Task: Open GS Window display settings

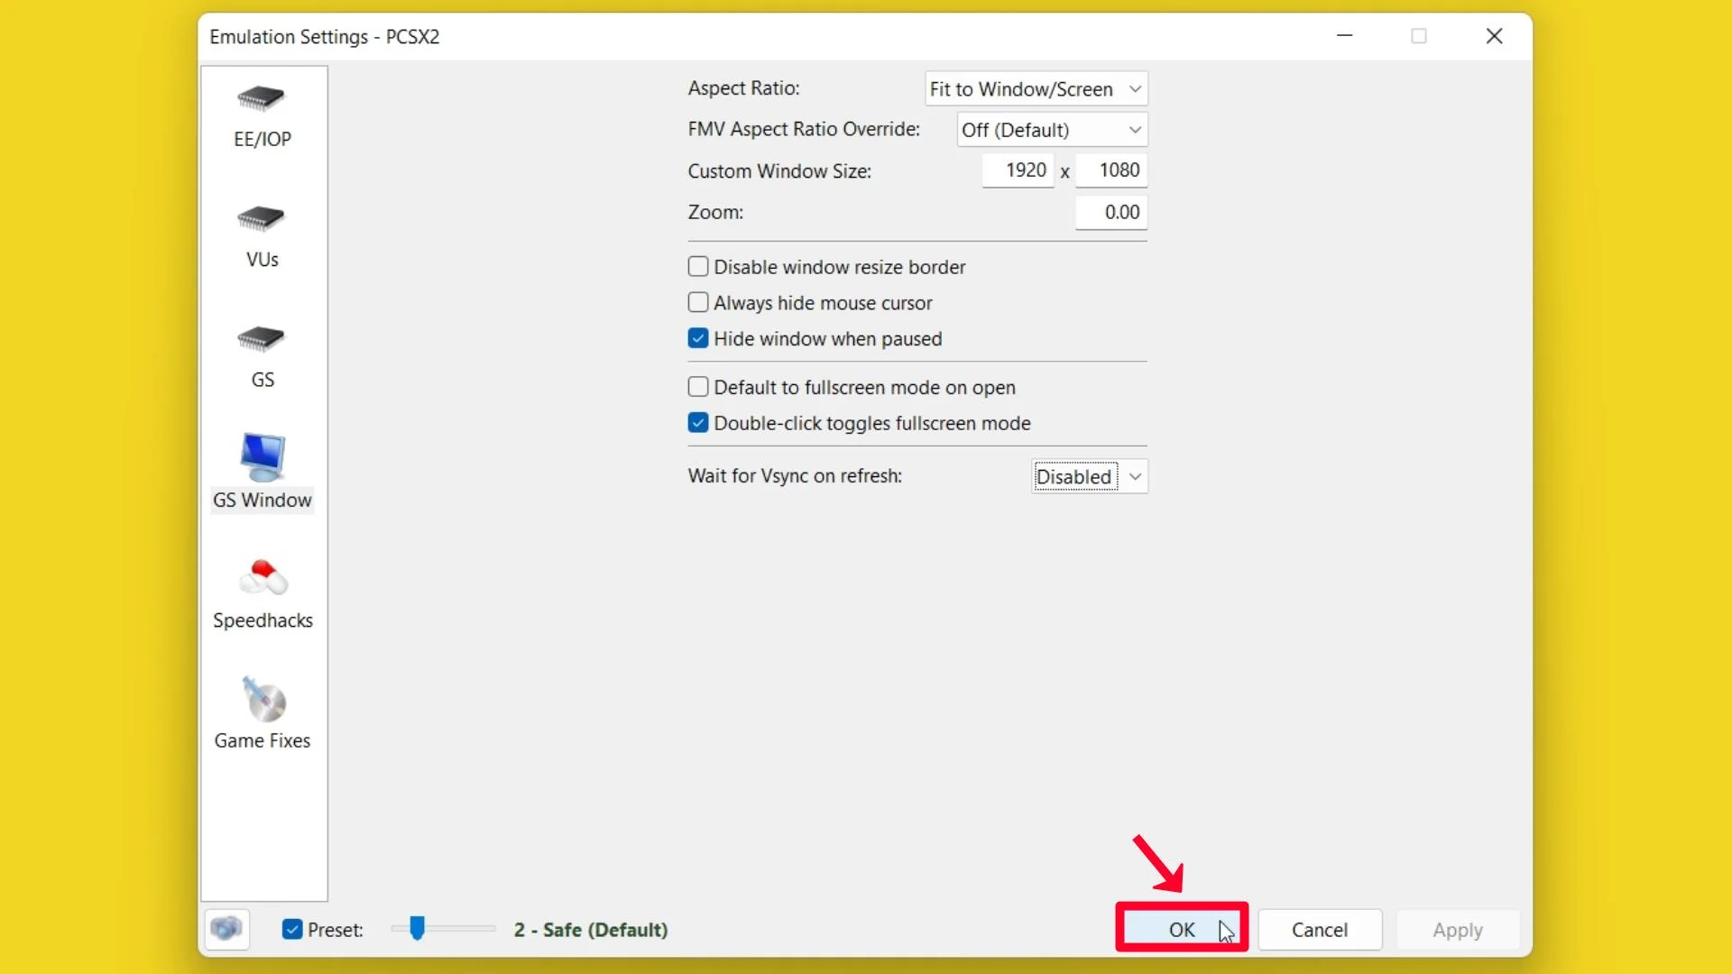Action: pos(262,470)
